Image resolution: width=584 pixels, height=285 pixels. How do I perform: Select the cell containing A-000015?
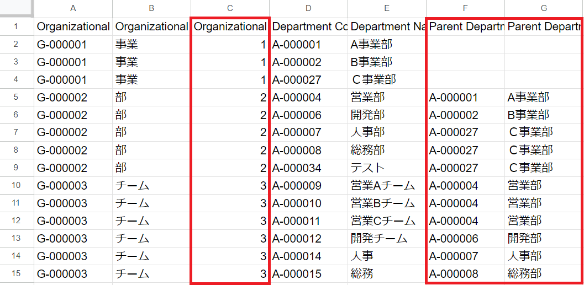pos(297,273)
